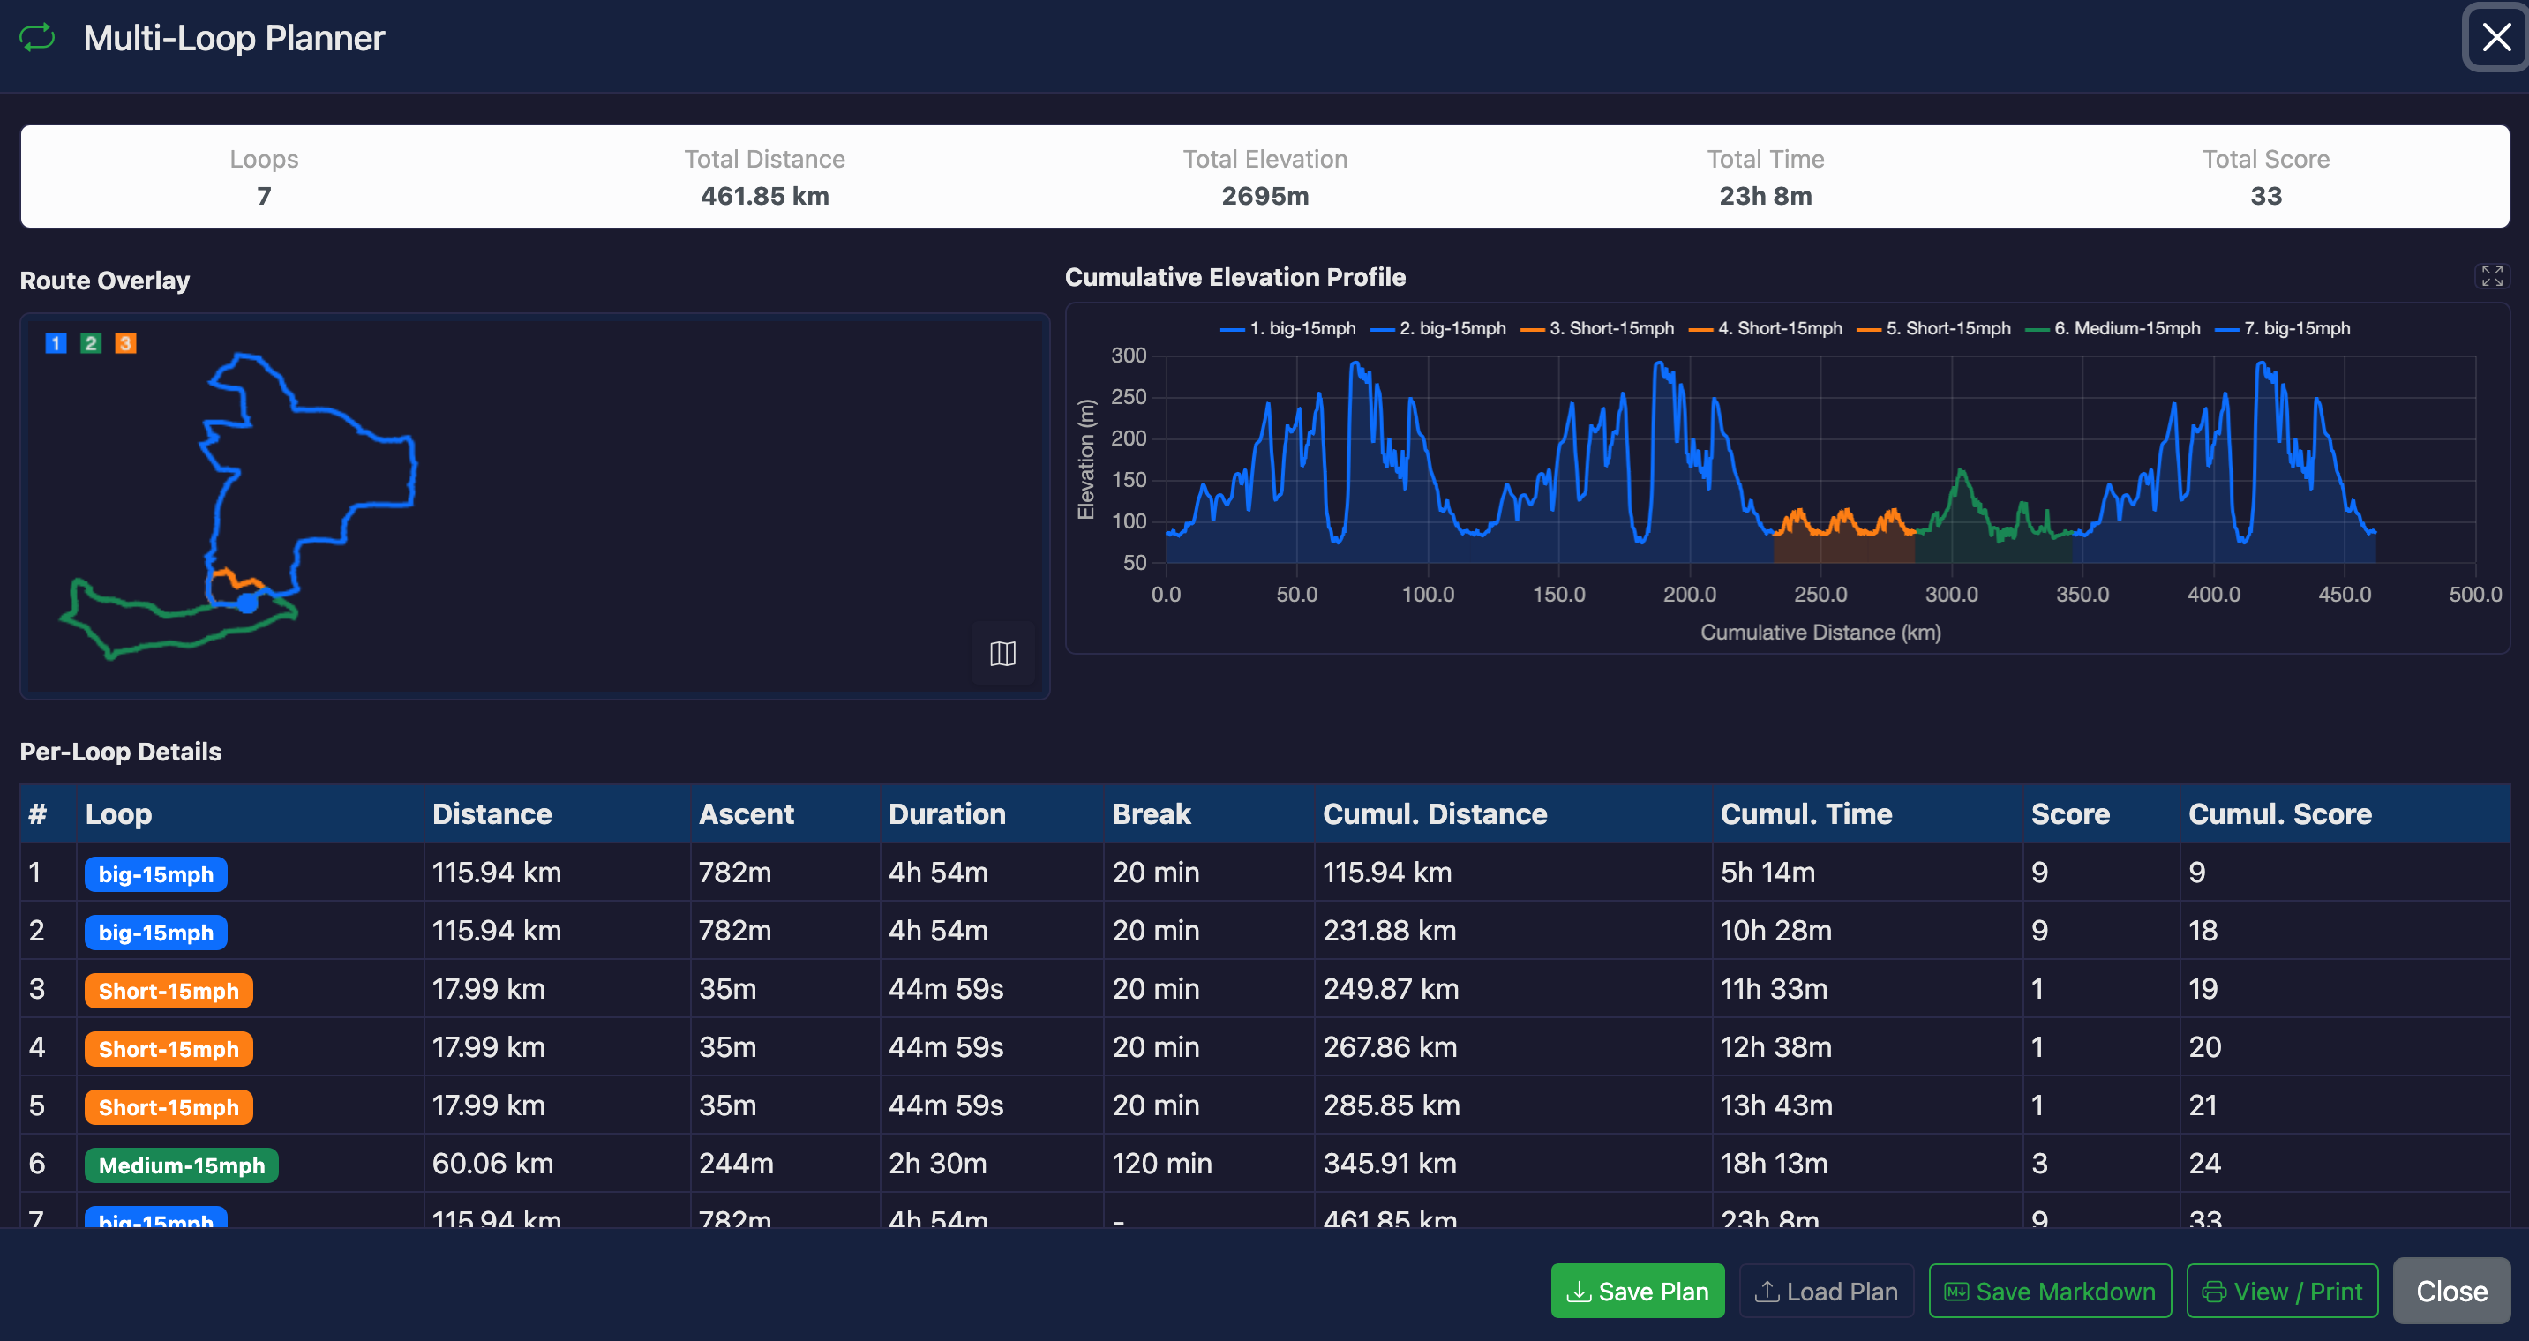The height and width of the screenshot is (1341, 2529).
Task: Toggle the 3. Short-15mph legend entry
Action: [1596, 329]
